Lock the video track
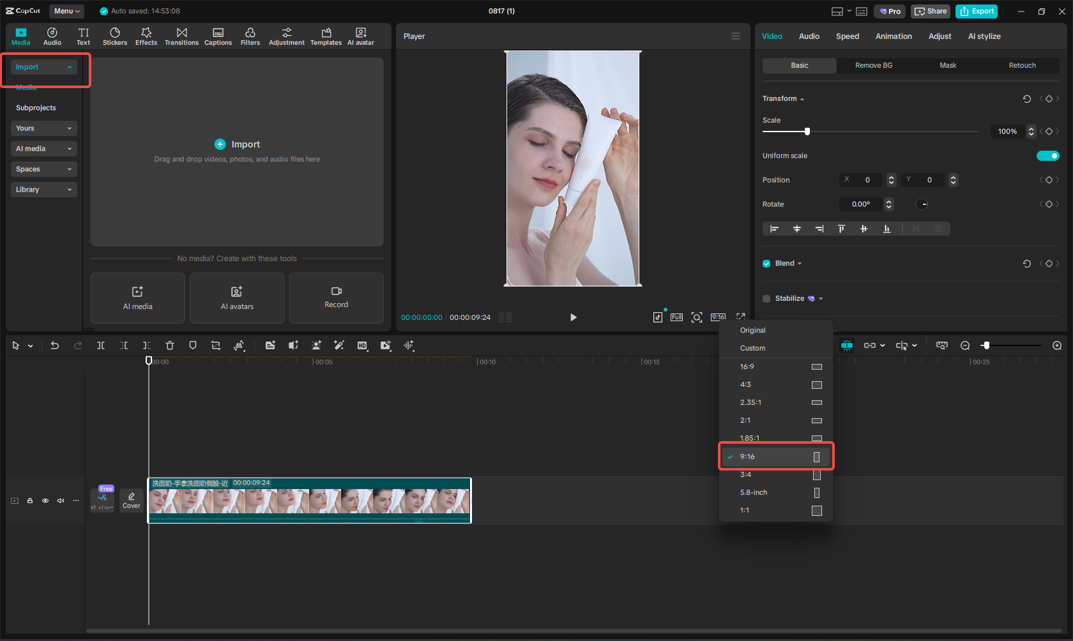The height and width of the screenshot is (641, 1073). point(30,501)
